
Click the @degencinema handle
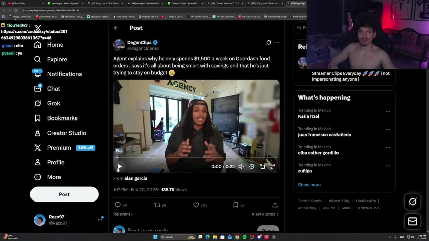coord(143,48)
